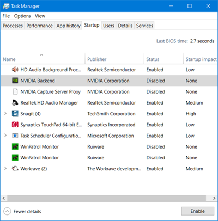The image size is (218, 221).
Task: Click the Enable button
Action: (x=198, y=211)
